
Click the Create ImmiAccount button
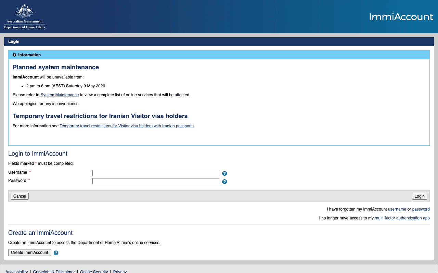pyautogui.click(x=30, y=253)
